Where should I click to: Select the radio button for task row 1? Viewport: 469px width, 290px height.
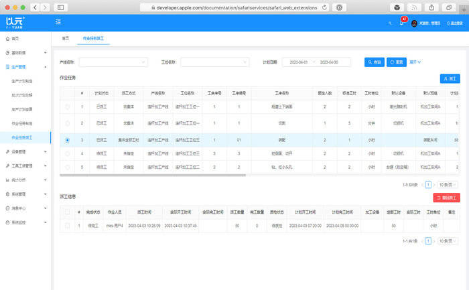[67, 106]
